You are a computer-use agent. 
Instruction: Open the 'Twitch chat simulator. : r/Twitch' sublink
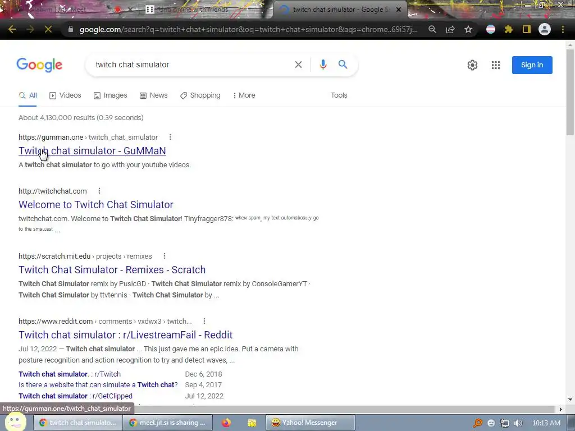click(x=70, y=374)
